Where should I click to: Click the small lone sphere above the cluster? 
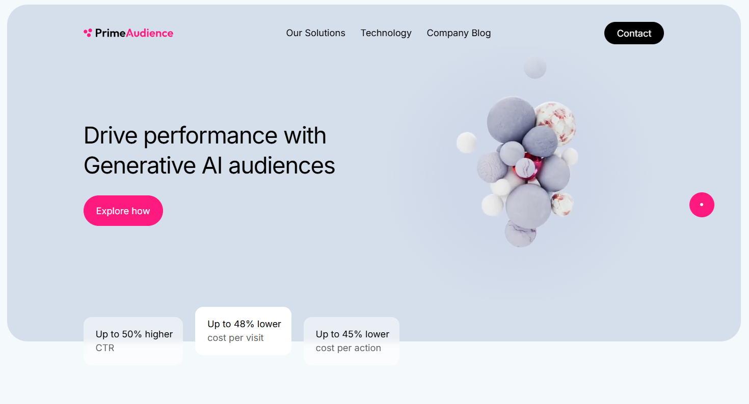(535, 67)
